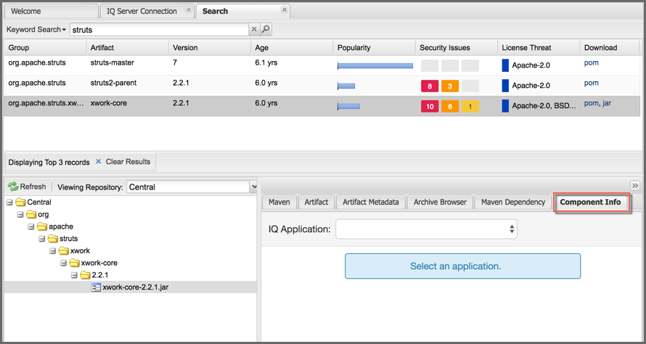Collapse the struts tree node
The image size is (646, 344).
(x=41, y=239)
